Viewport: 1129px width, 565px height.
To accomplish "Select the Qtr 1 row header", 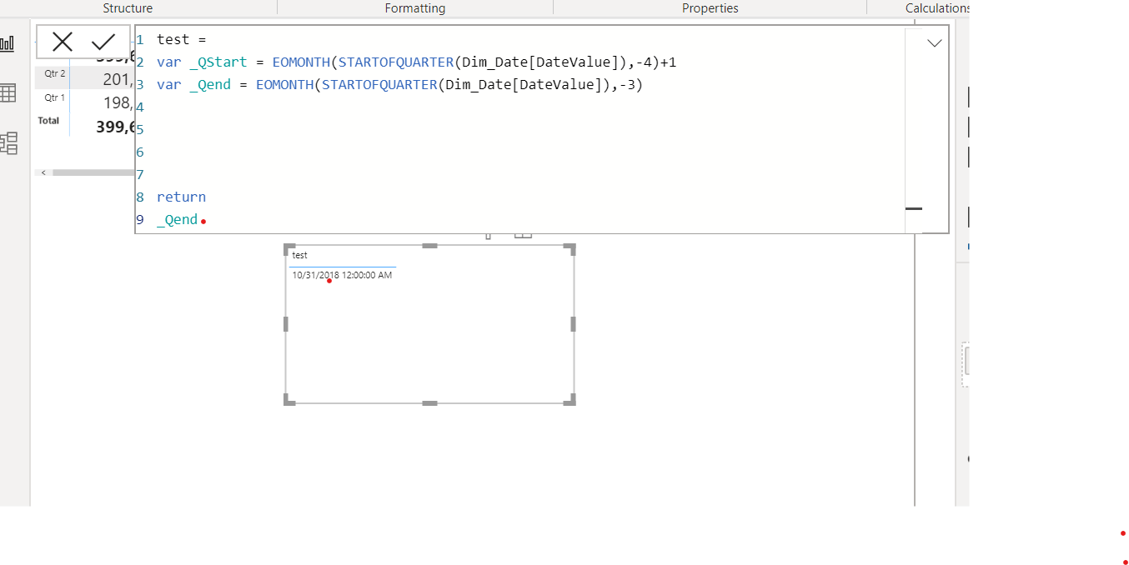I will (54, 97).
